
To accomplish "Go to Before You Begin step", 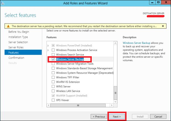I will tap(19, 32).
